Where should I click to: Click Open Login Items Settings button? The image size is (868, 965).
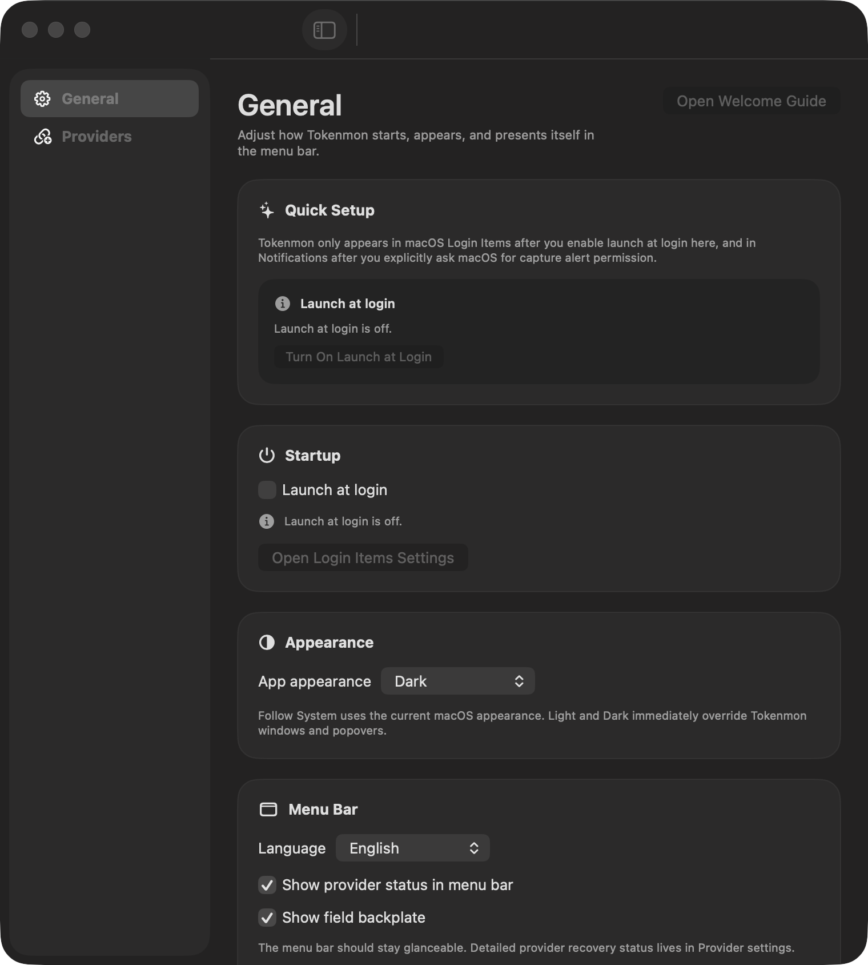tap(363, 557)
